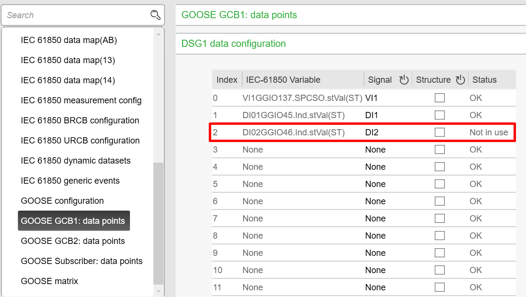Toggle Structure checkbox in index 10 row
Screen dimensions: 526x297
point(440,270)
